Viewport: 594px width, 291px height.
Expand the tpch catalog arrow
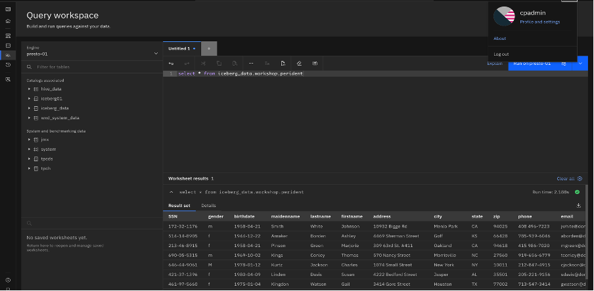pos(29,168)
